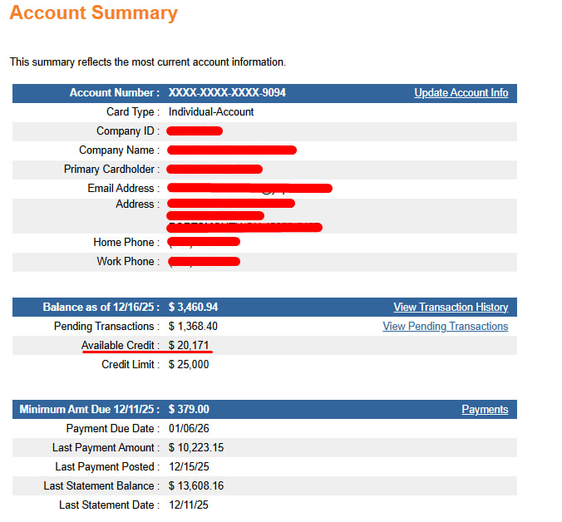Click the redacted Company Name field

coord(232,150)
